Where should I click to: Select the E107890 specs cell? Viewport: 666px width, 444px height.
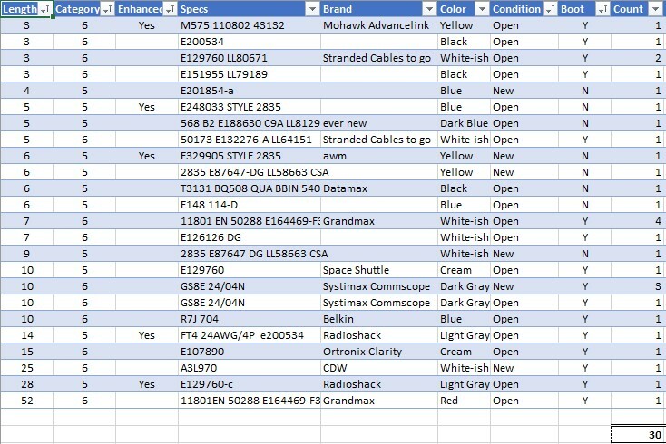[250, 352]
